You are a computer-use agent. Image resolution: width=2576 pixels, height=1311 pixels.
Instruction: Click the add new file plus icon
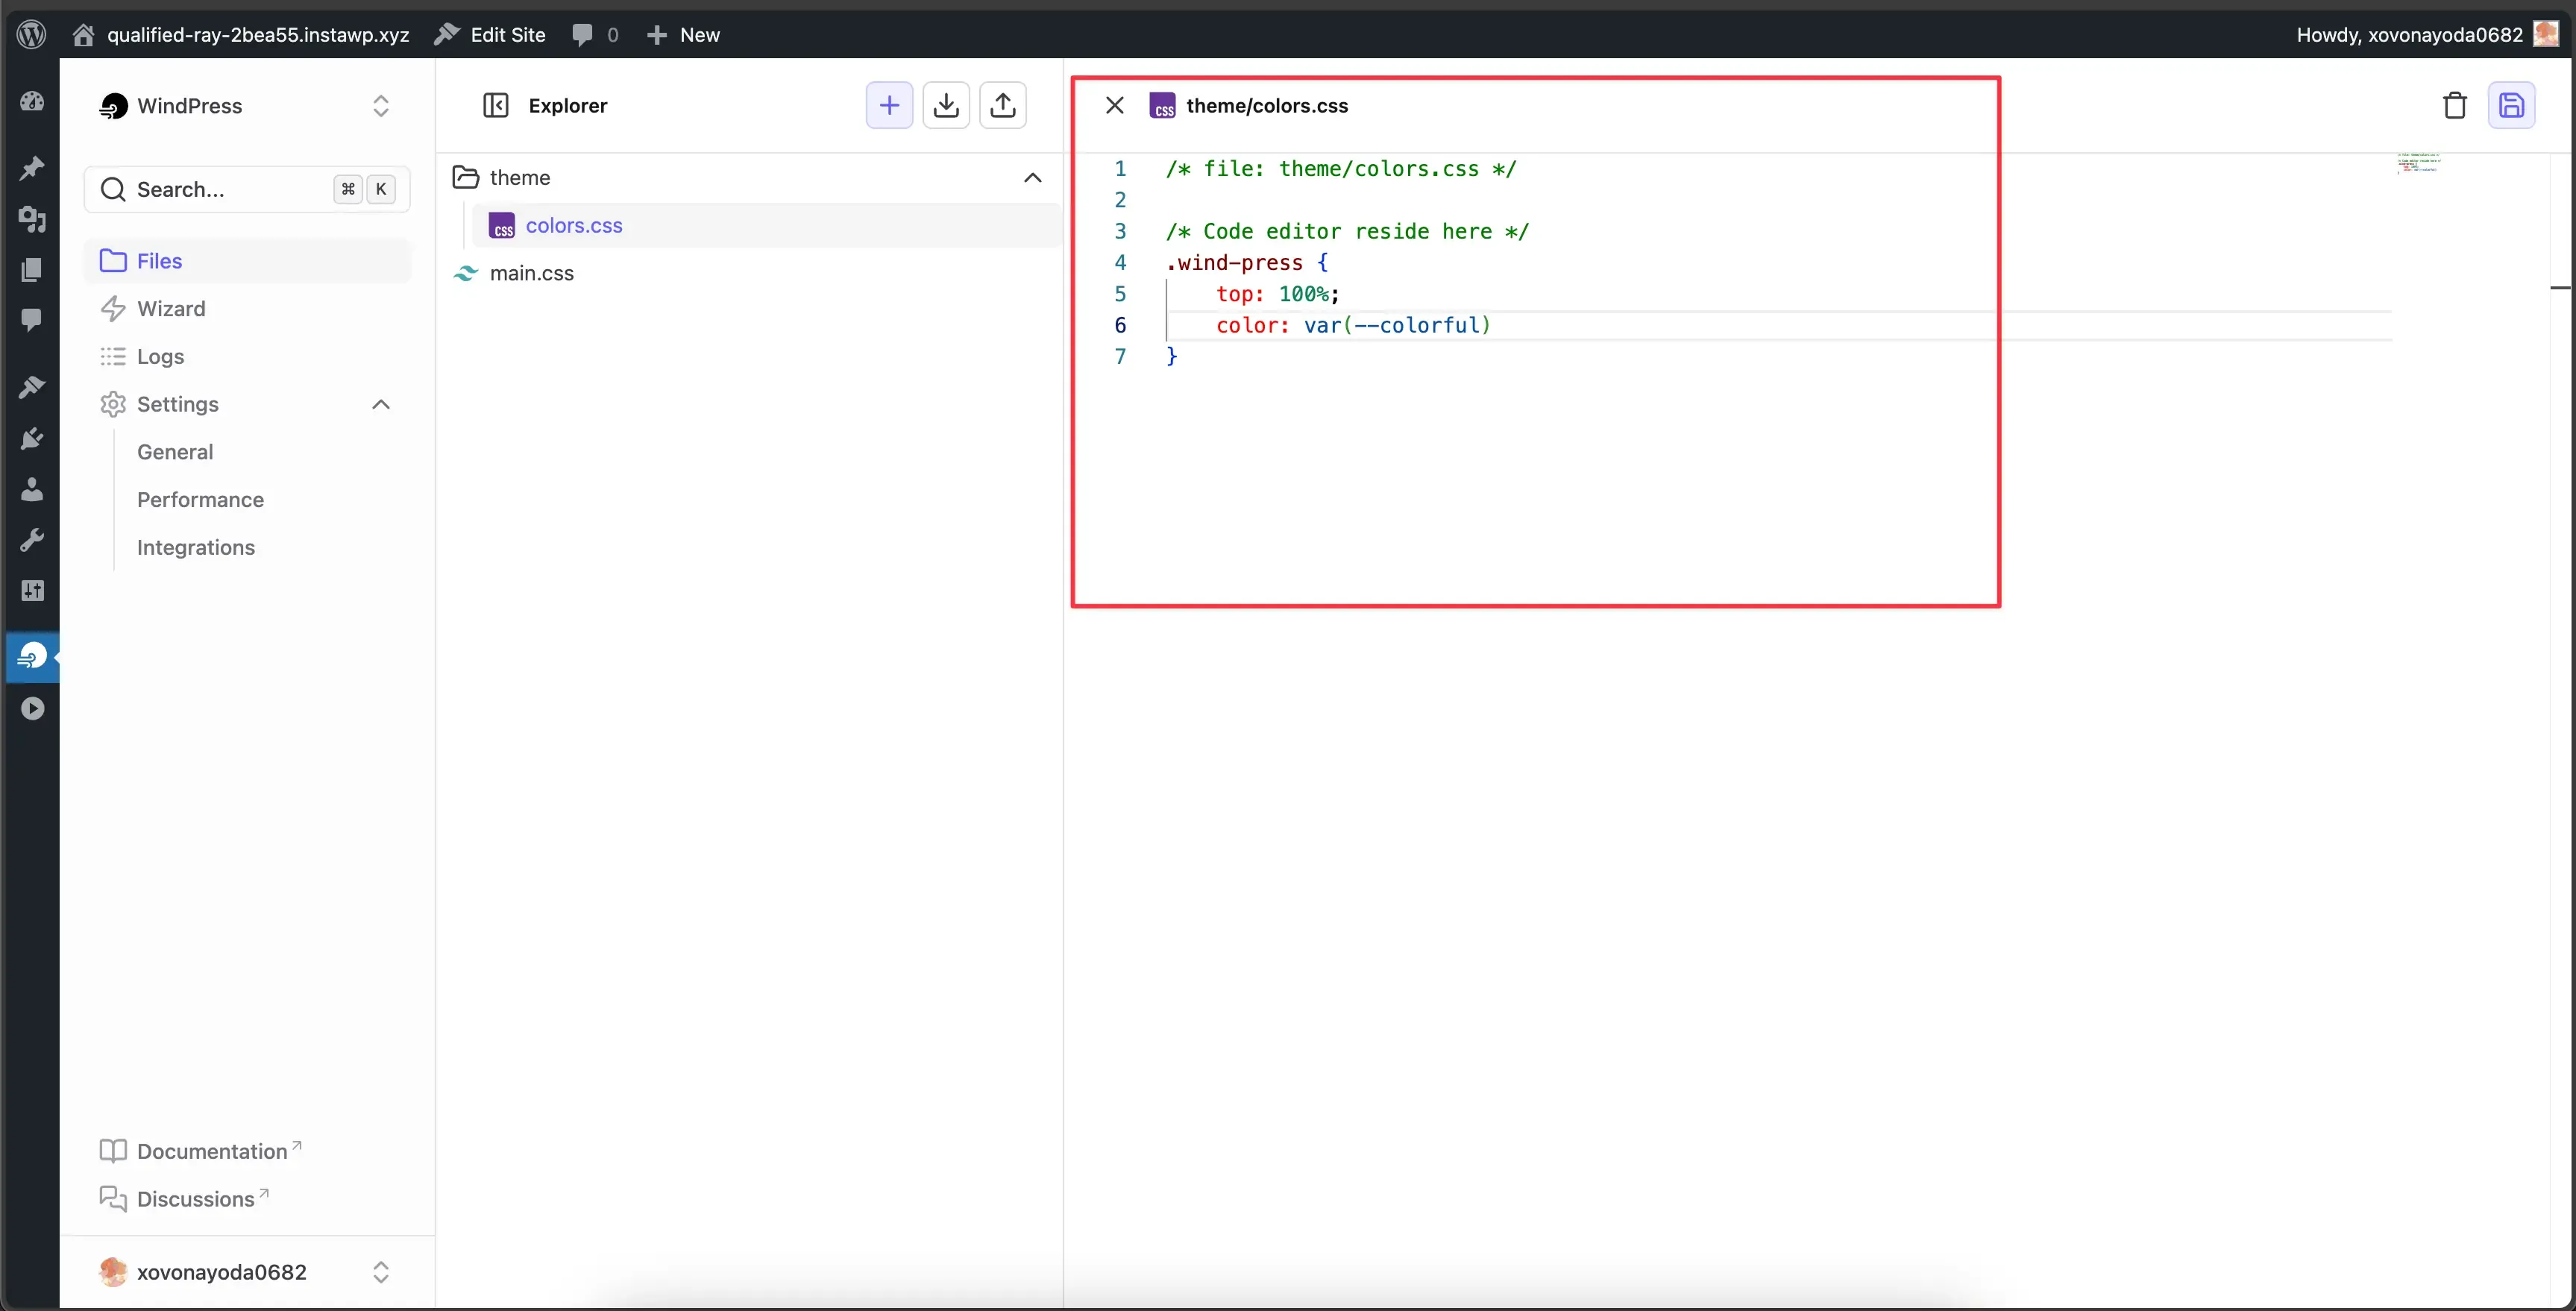click(889, 105)
